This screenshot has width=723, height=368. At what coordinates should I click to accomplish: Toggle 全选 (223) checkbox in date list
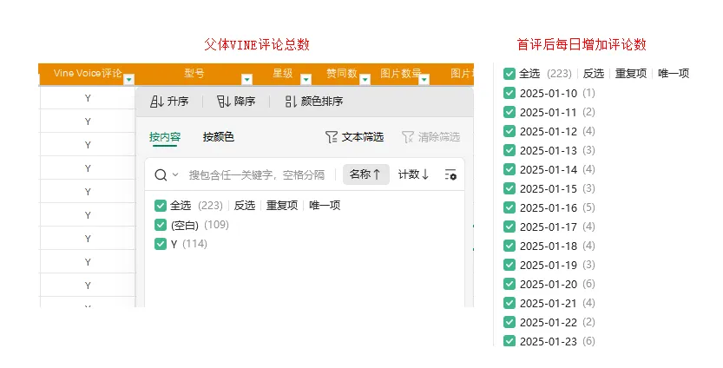coord(509,73)
